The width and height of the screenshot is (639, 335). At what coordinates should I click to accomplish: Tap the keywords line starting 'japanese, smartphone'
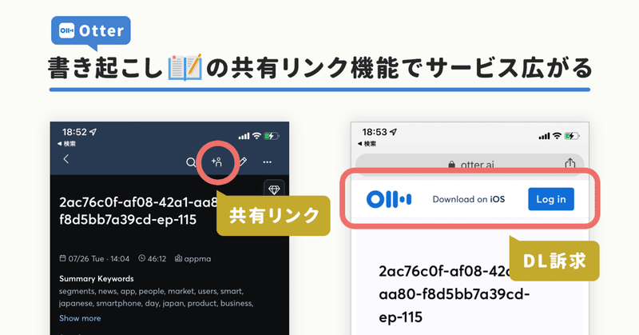(156, 303)
